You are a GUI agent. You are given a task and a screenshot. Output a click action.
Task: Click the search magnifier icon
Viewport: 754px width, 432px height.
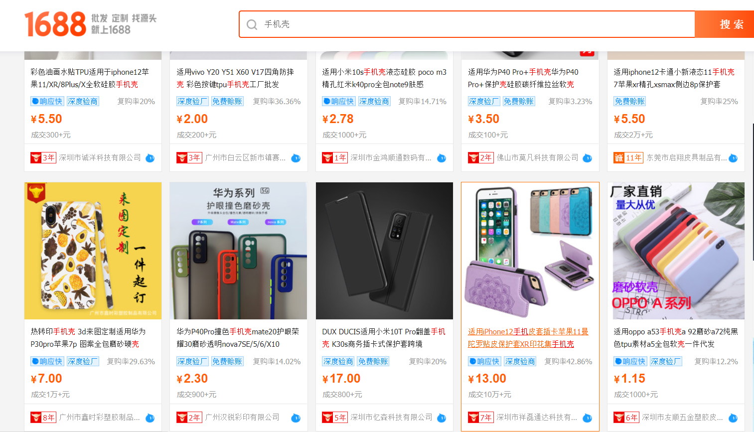coord(252,24)
